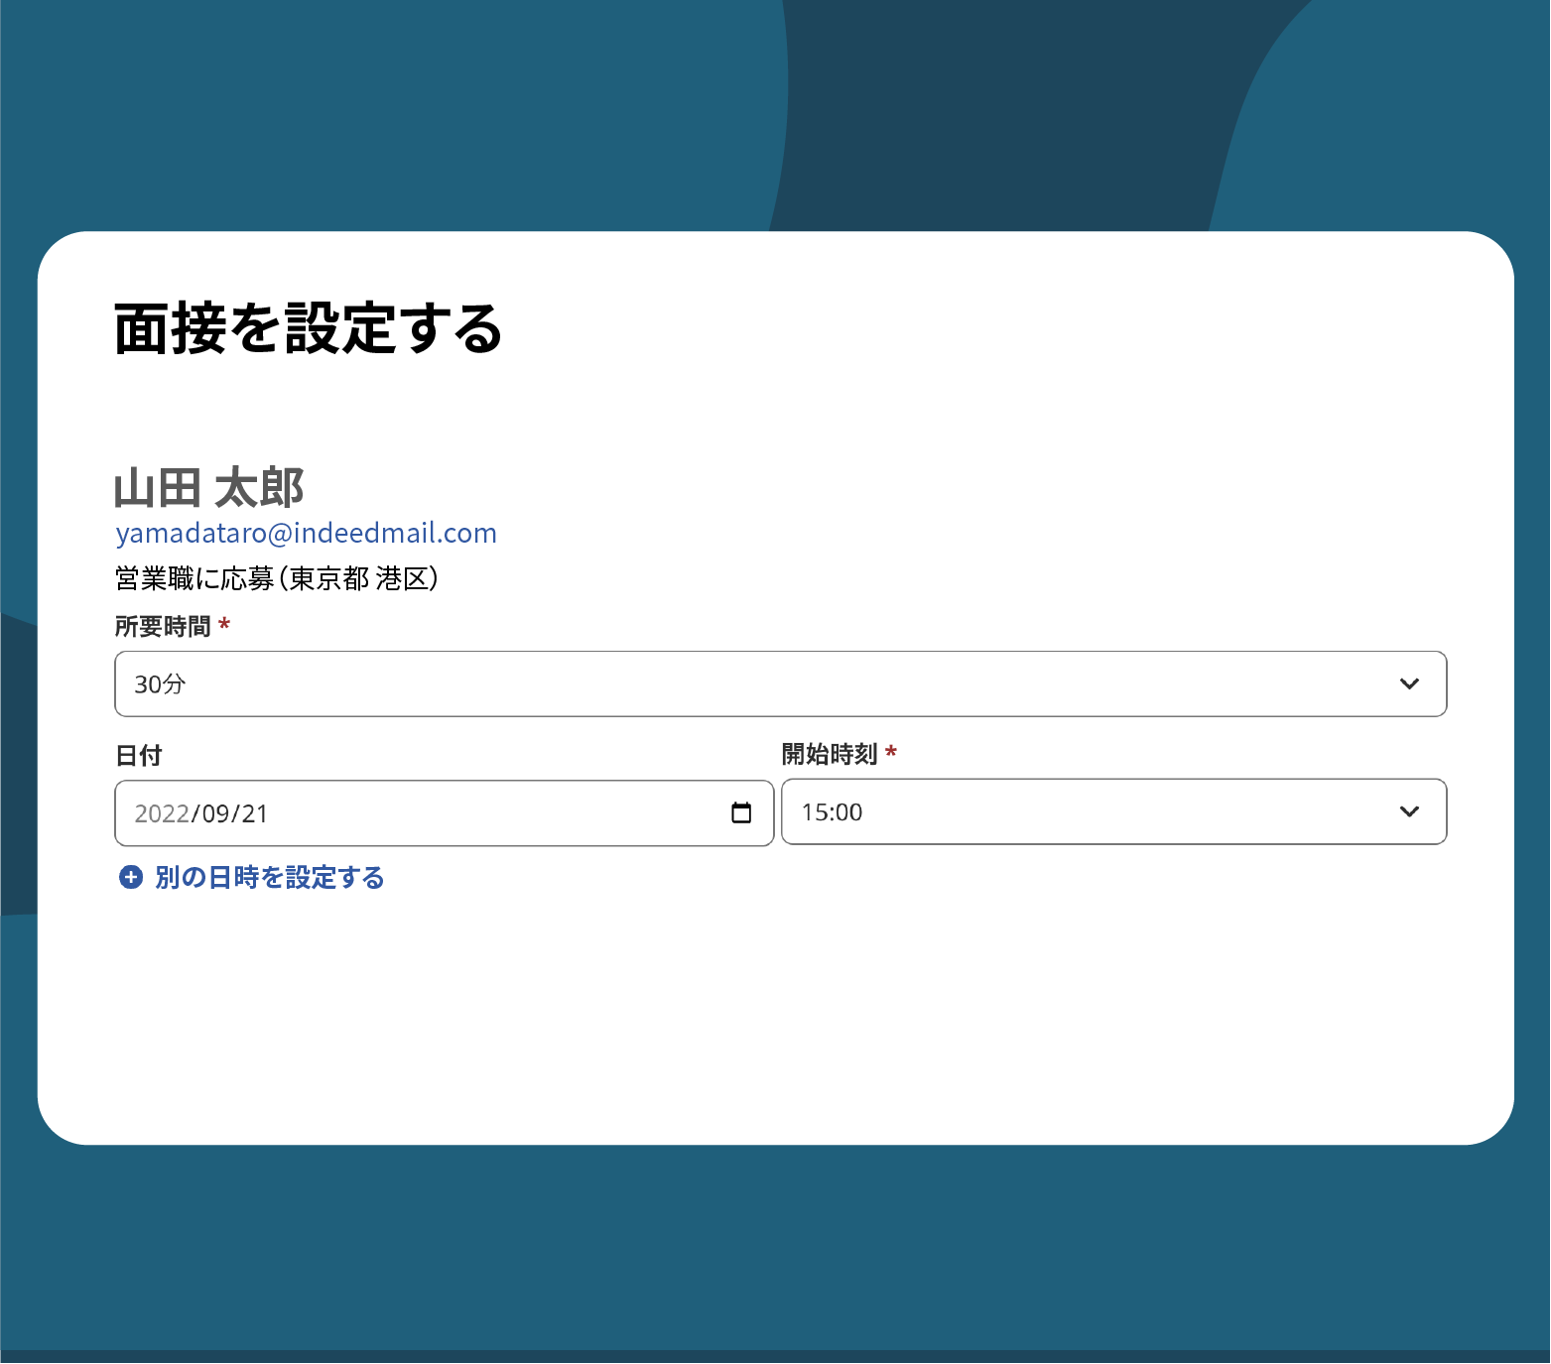Click the applicant name 山田 太郎
1551x1364 pixels.
209,489
